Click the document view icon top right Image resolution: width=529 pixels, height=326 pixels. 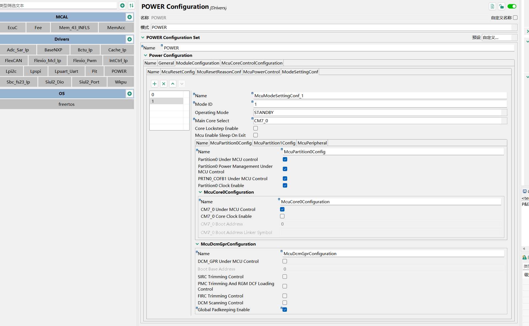492,6
